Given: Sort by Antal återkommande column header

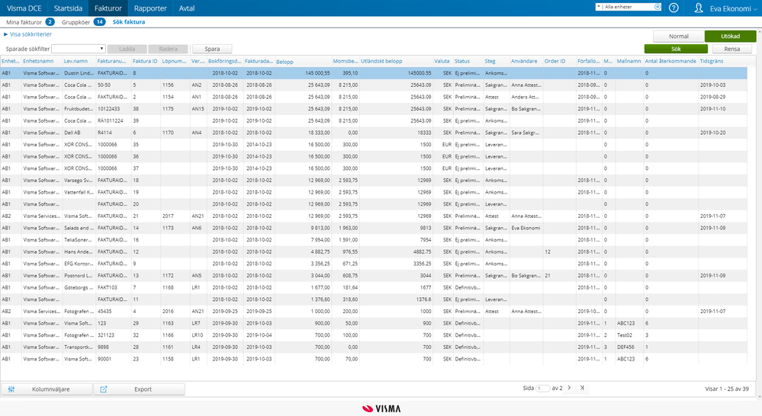Looking at the screenshot, I should (670, 61).
